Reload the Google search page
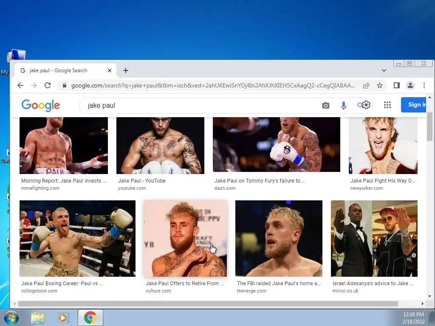 (x=48, y=85)
